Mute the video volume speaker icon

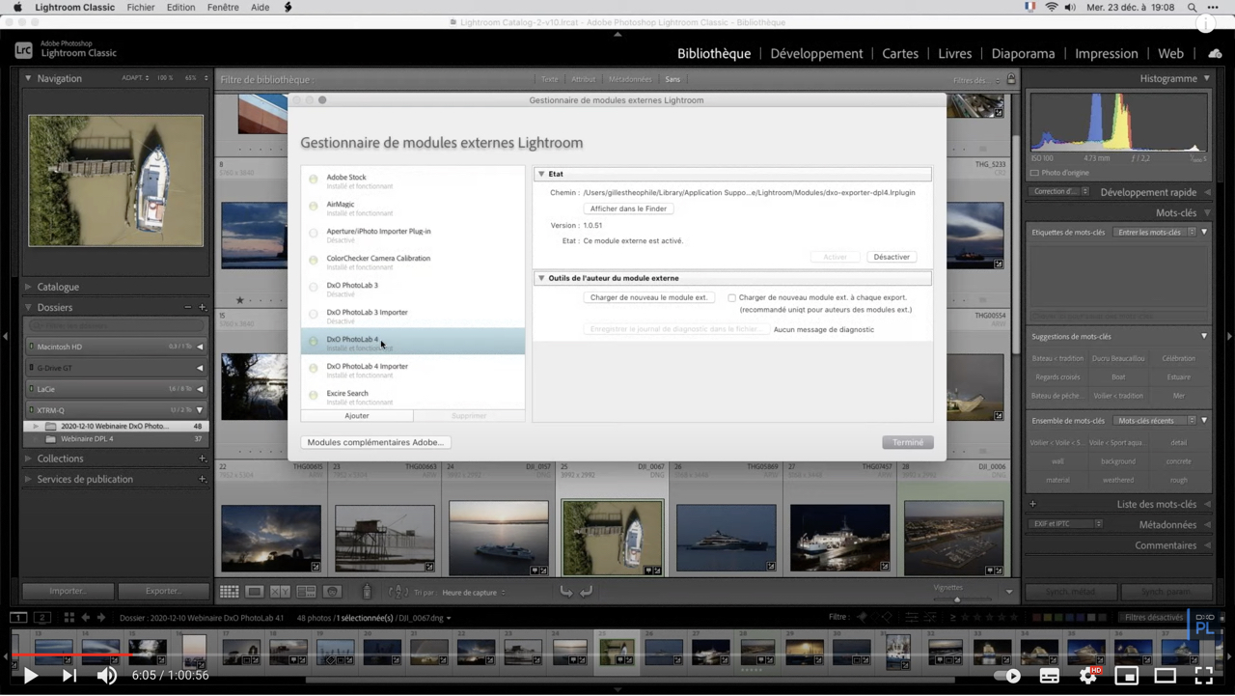(x=107, y=676)
